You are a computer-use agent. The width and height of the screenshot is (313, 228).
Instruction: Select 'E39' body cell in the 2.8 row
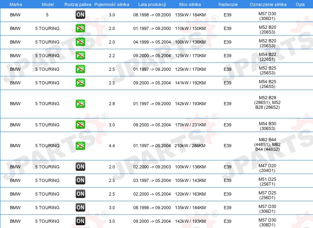pos(228,104)
